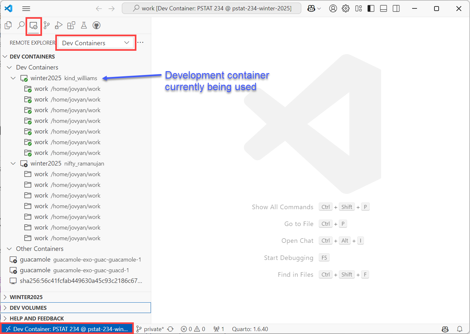Open the Manage settings gear icon

tap(346, 8)
